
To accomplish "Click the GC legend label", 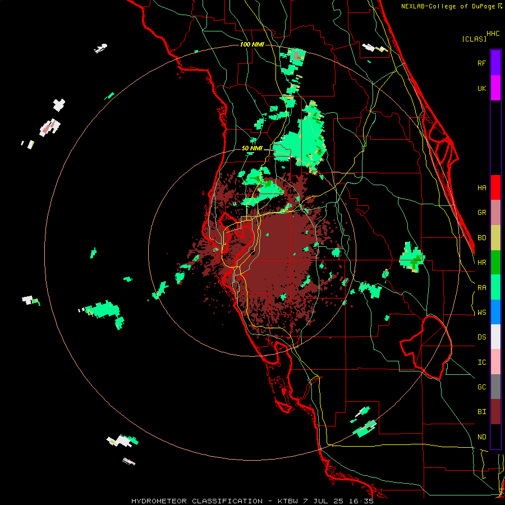I will click(x=481, y=387).
